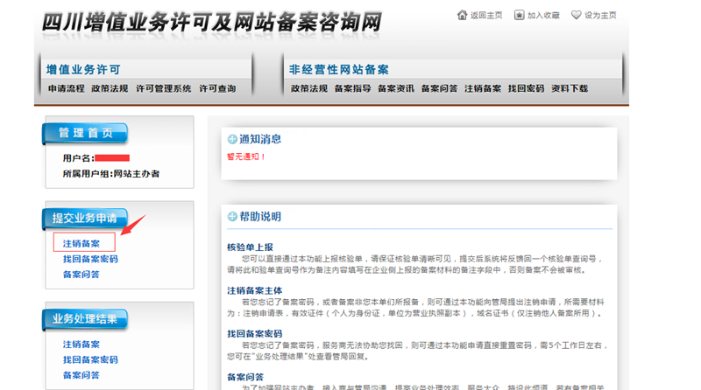
Task: Go to 资料下载 menu item
Action: pyautogui.click(x=570, y=89)
